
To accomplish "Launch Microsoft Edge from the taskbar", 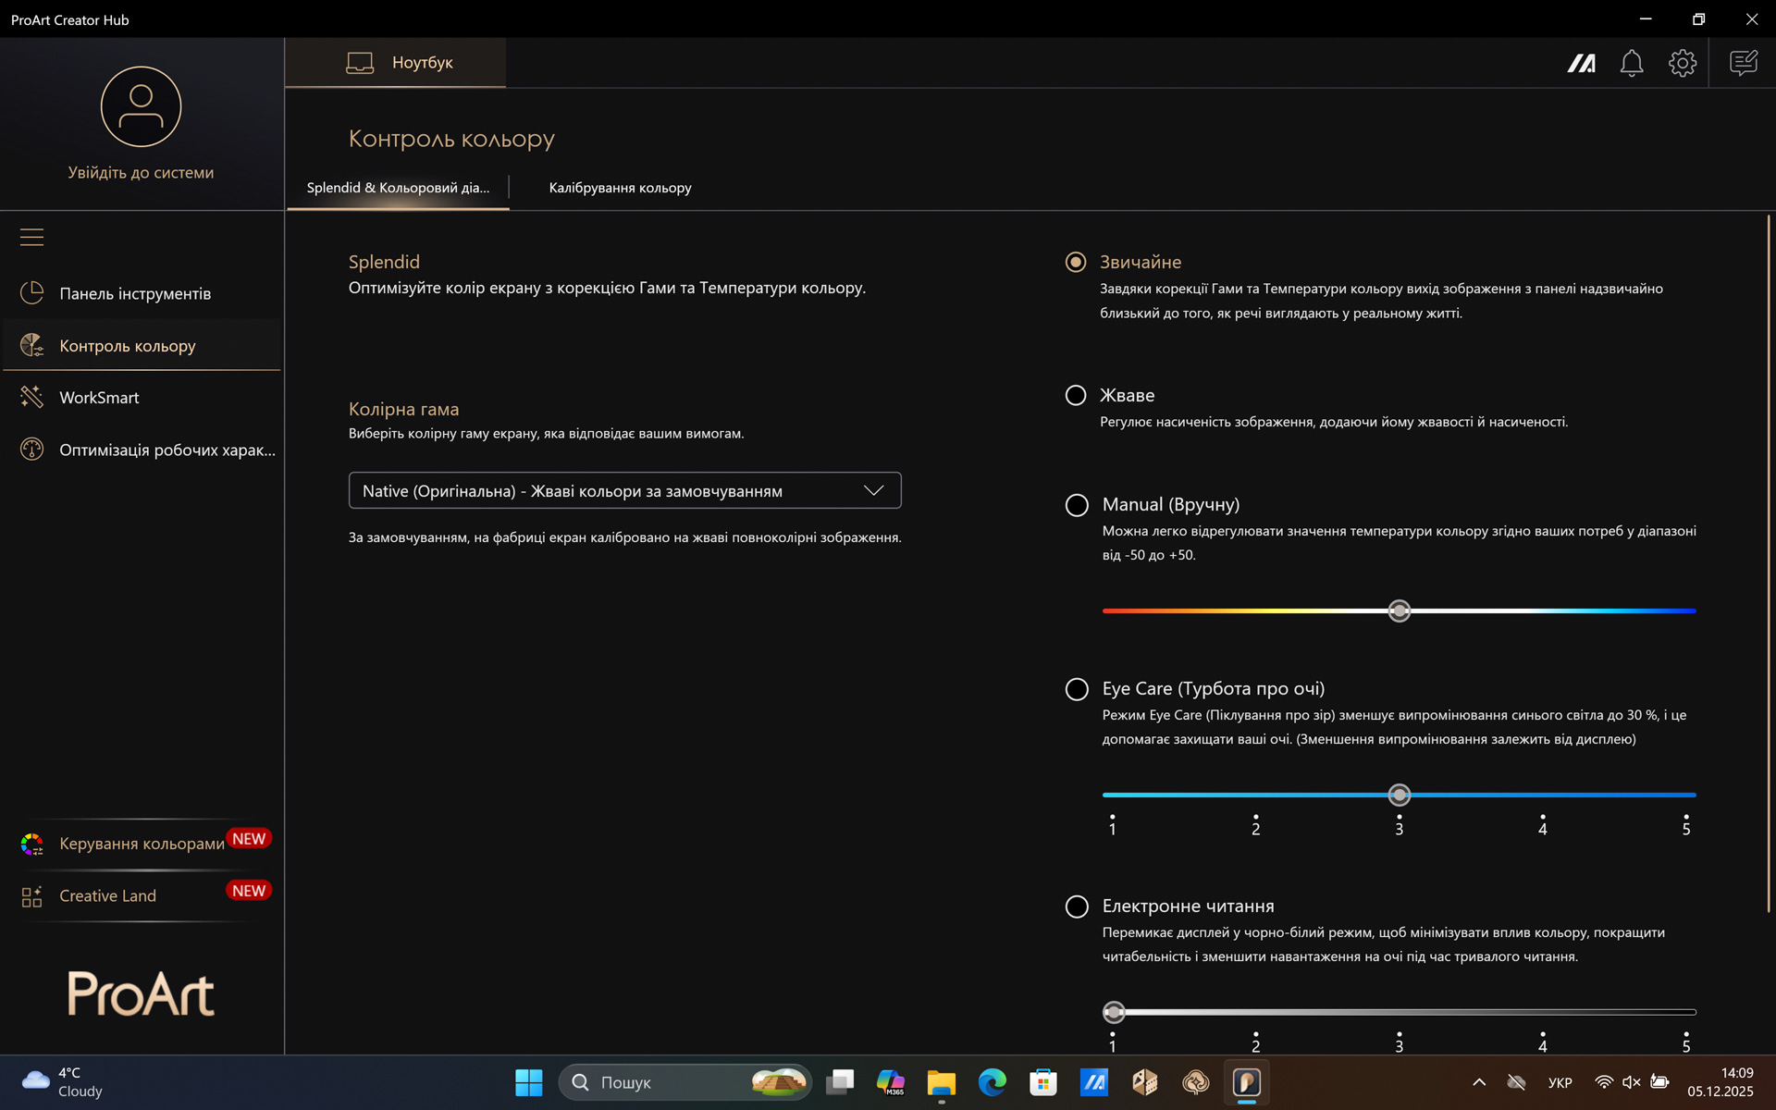I will [x=993, y=1082].
